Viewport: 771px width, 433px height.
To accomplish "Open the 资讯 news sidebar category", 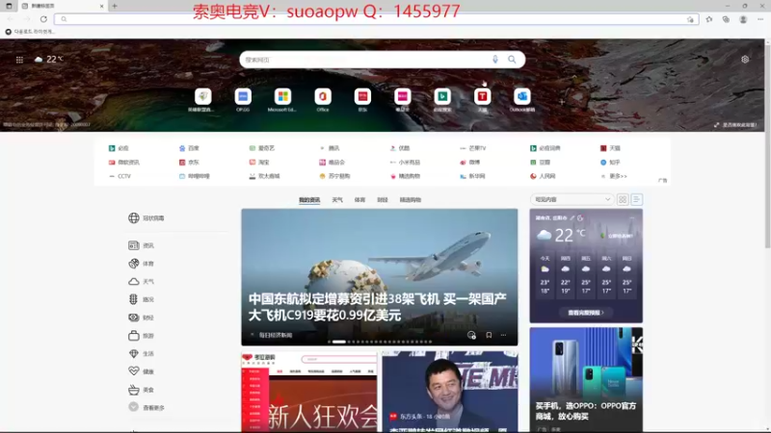I will (141, 245).
